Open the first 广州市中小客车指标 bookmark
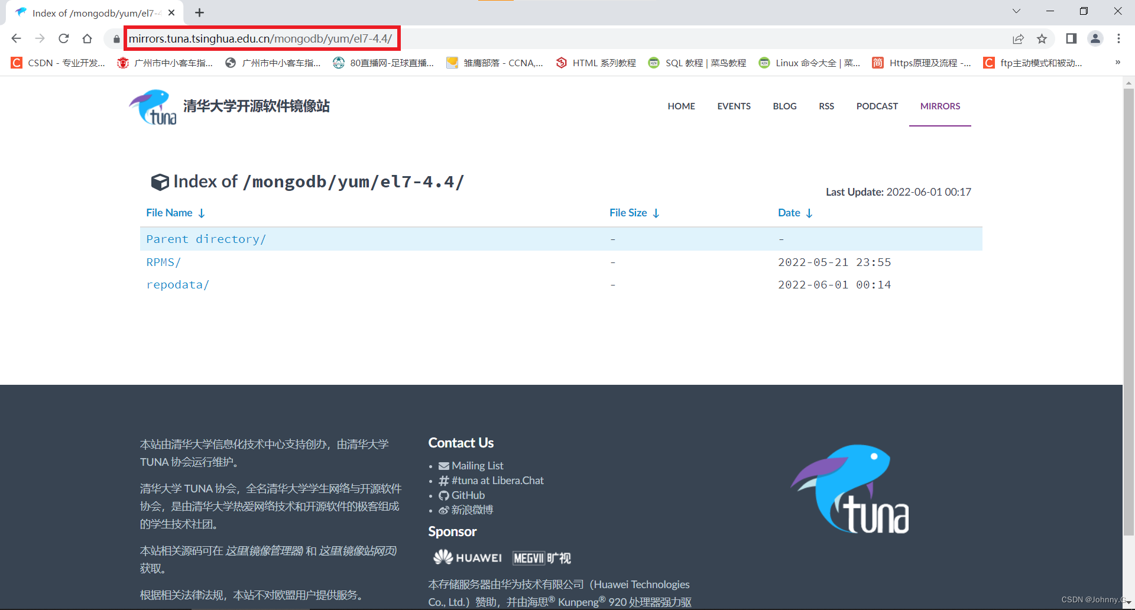The width and height of the screenshot is (1135, 610). 165,63
